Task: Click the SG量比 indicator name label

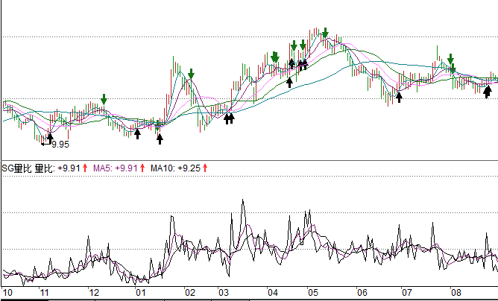Action: [16, 168]
